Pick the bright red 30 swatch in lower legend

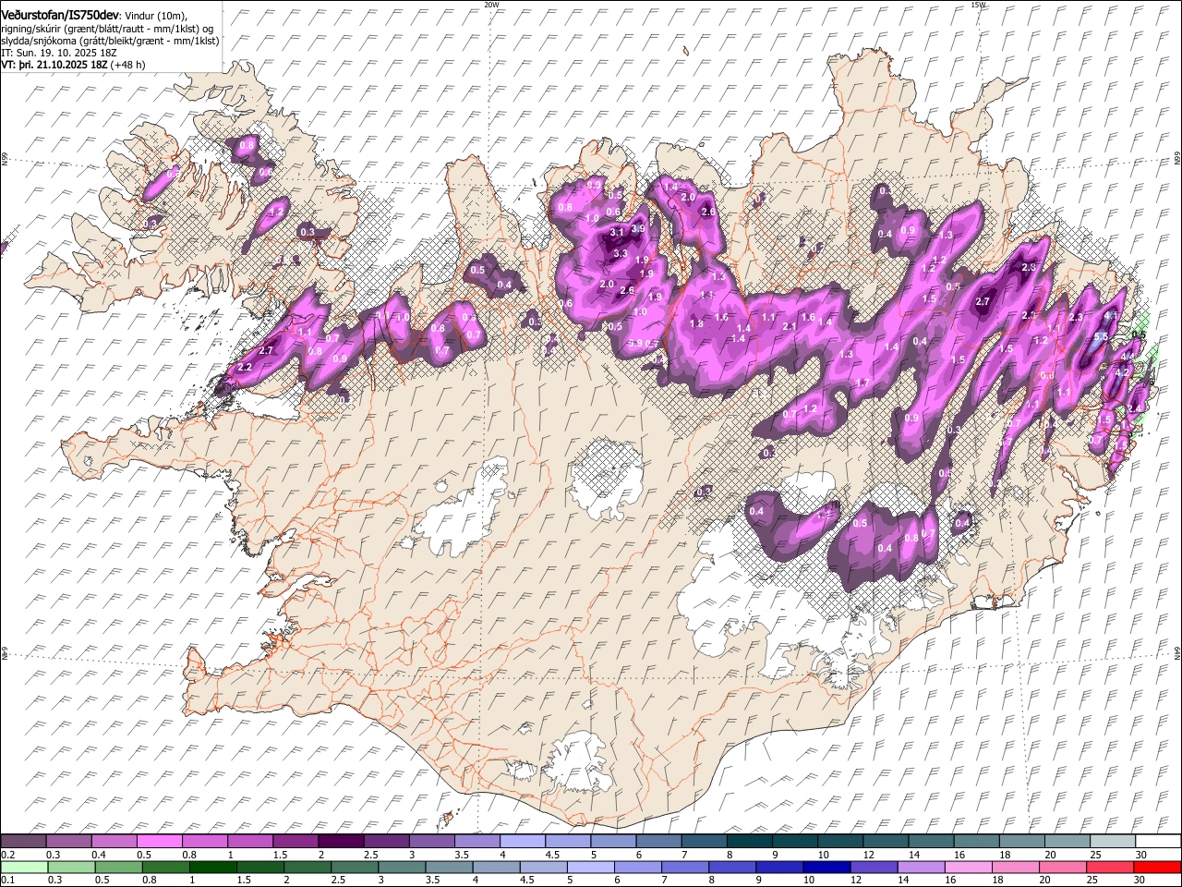click(x=1156, y=867)
